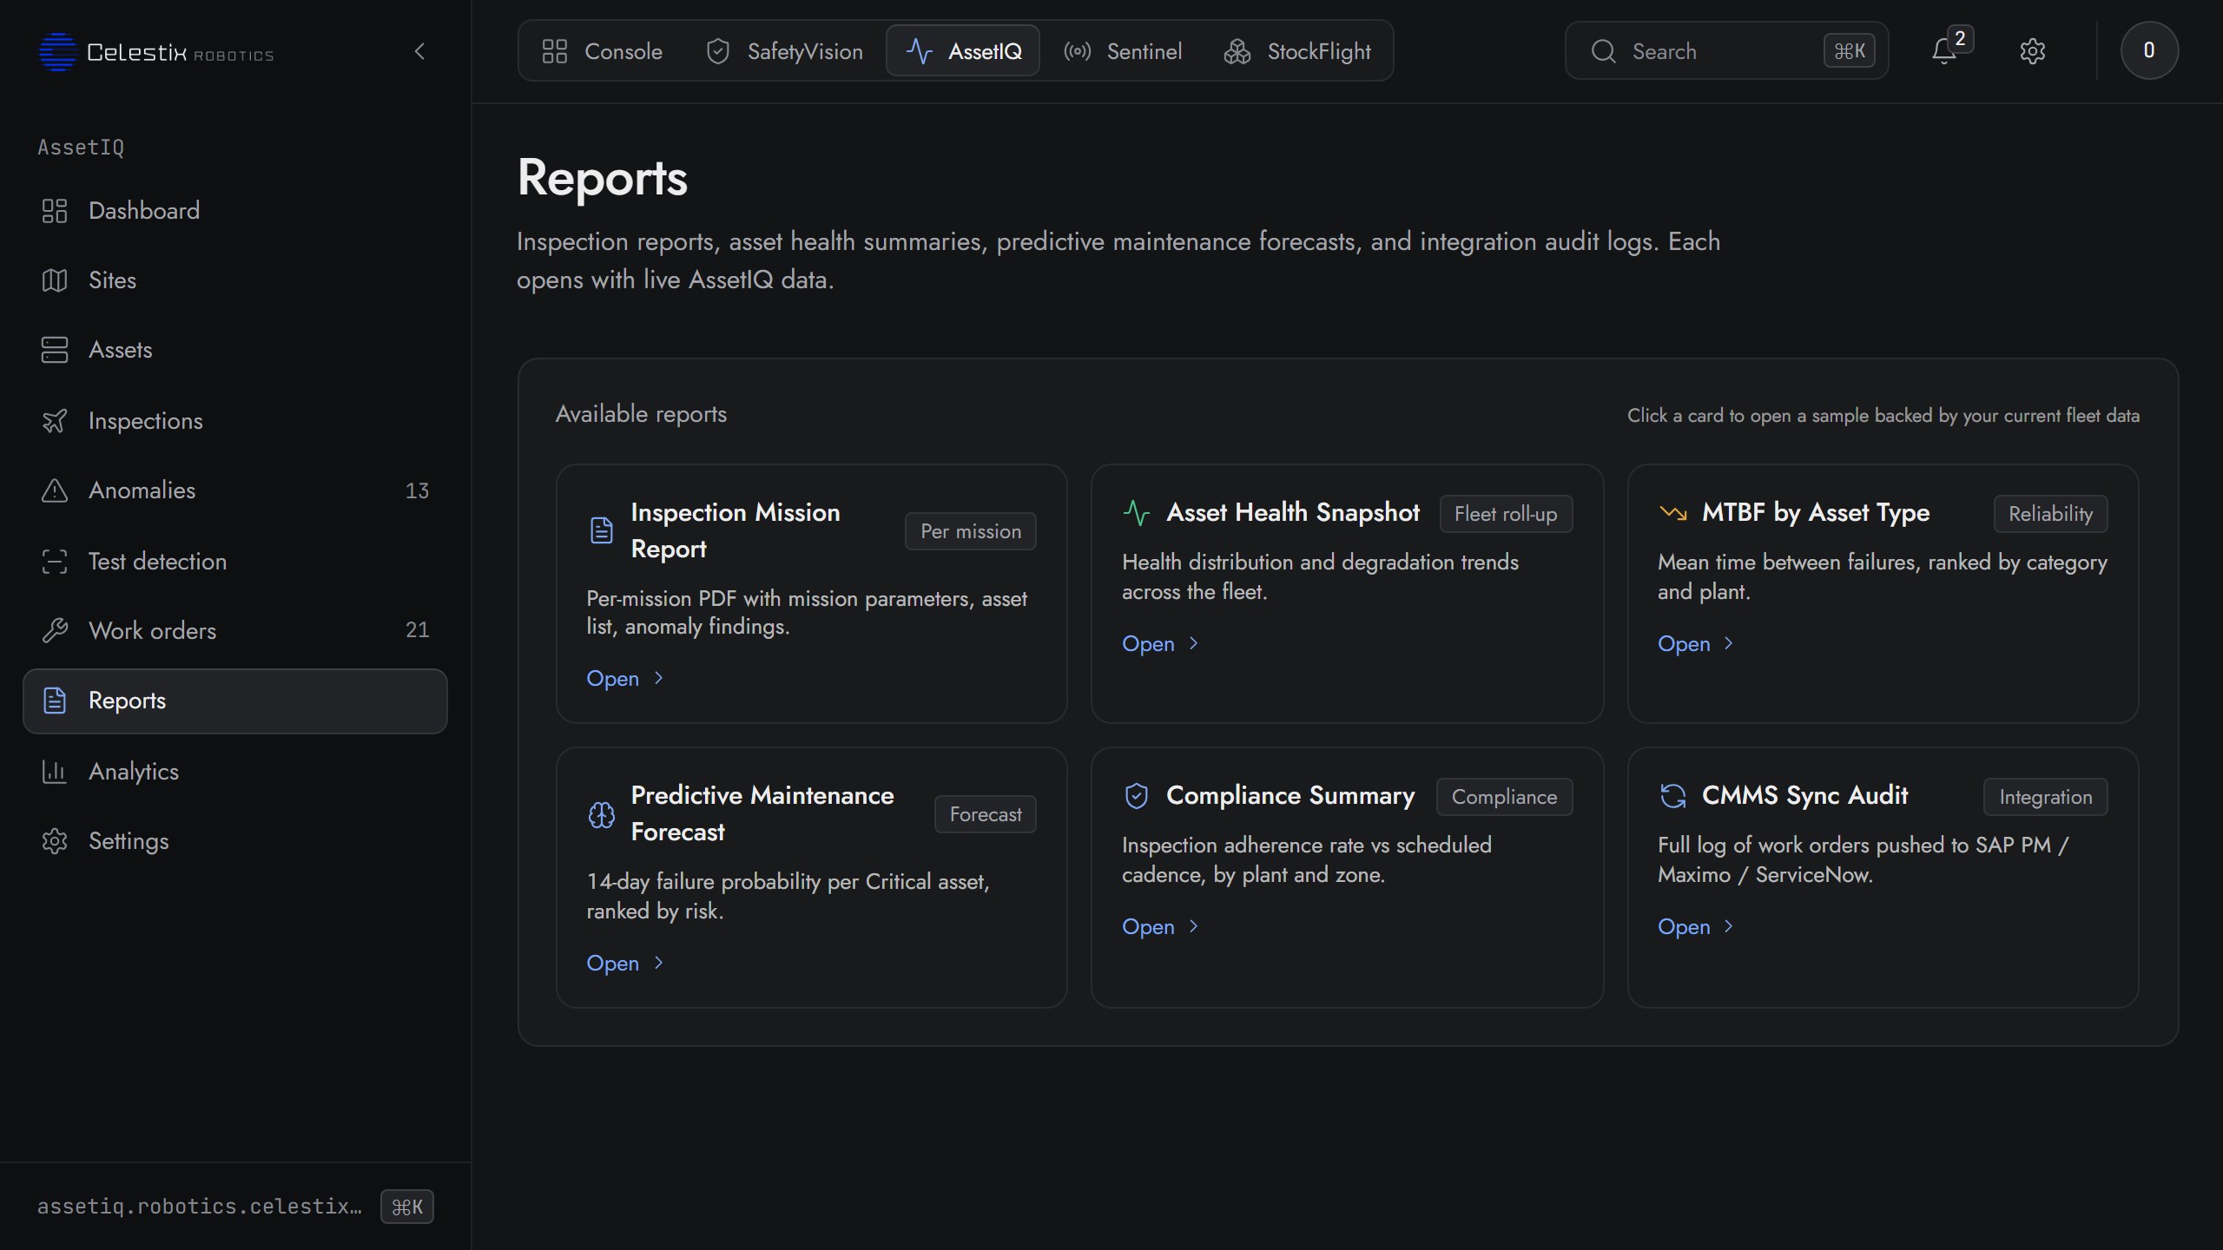
Task: Open the settings gear in top bar
Action: pos(2032,51)
